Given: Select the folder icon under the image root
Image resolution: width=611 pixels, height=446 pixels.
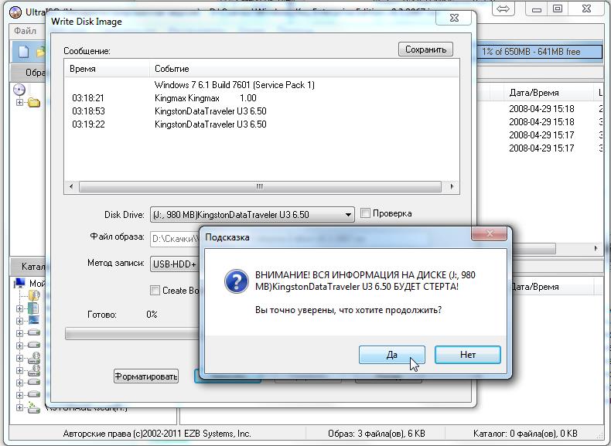Looking at the screenshot, I should [x=34, y=103].
